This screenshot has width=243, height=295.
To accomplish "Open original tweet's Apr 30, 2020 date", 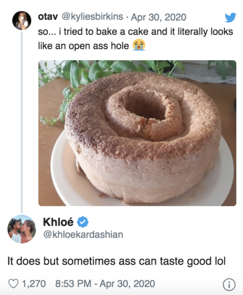I will tap(159, 17).
